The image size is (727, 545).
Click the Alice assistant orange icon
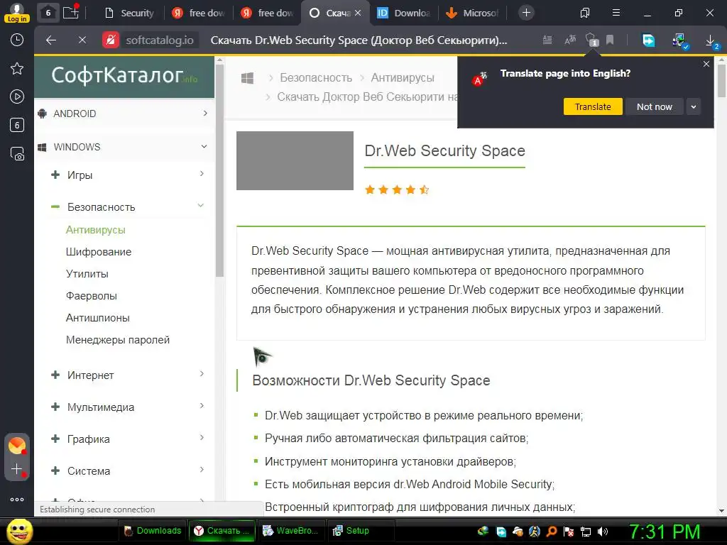(17, 446)
